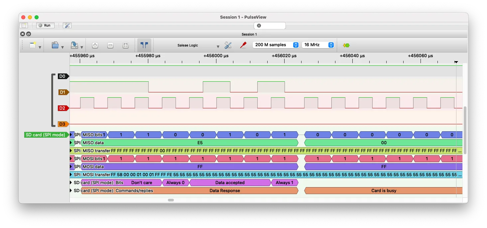Click the add protocol decoder icon
The height and width of the screenshot is (228, 487).
(346, 45)
